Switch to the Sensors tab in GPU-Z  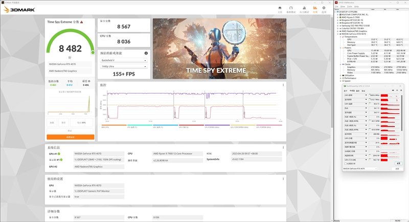pos(352,91)
